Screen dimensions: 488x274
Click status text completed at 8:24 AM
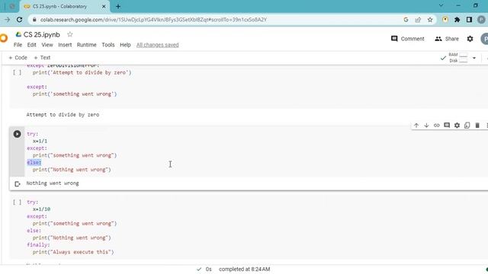point(244,269)
